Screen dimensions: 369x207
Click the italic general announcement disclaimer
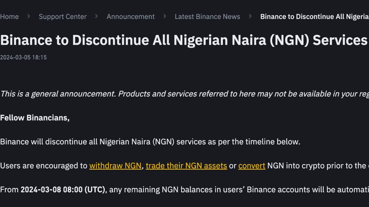(184, 94)
